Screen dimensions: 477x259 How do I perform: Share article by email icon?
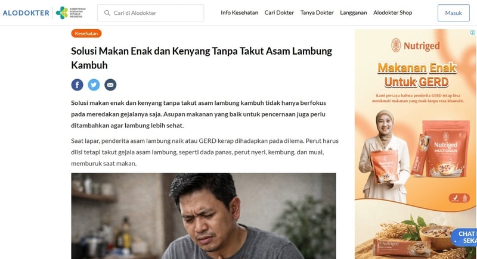tap(110, 85)
